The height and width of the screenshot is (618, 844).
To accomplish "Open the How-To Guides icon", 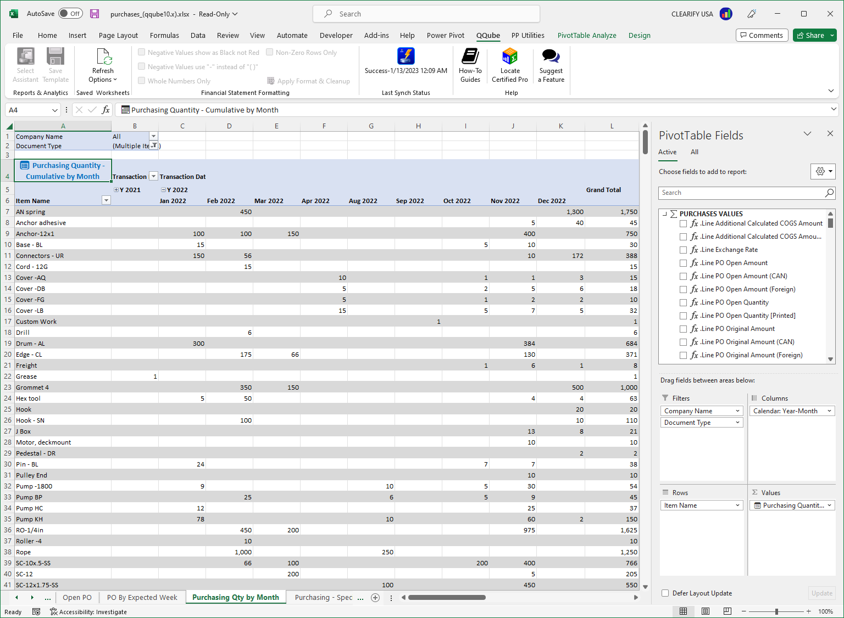I will click(x=470, y=56).
